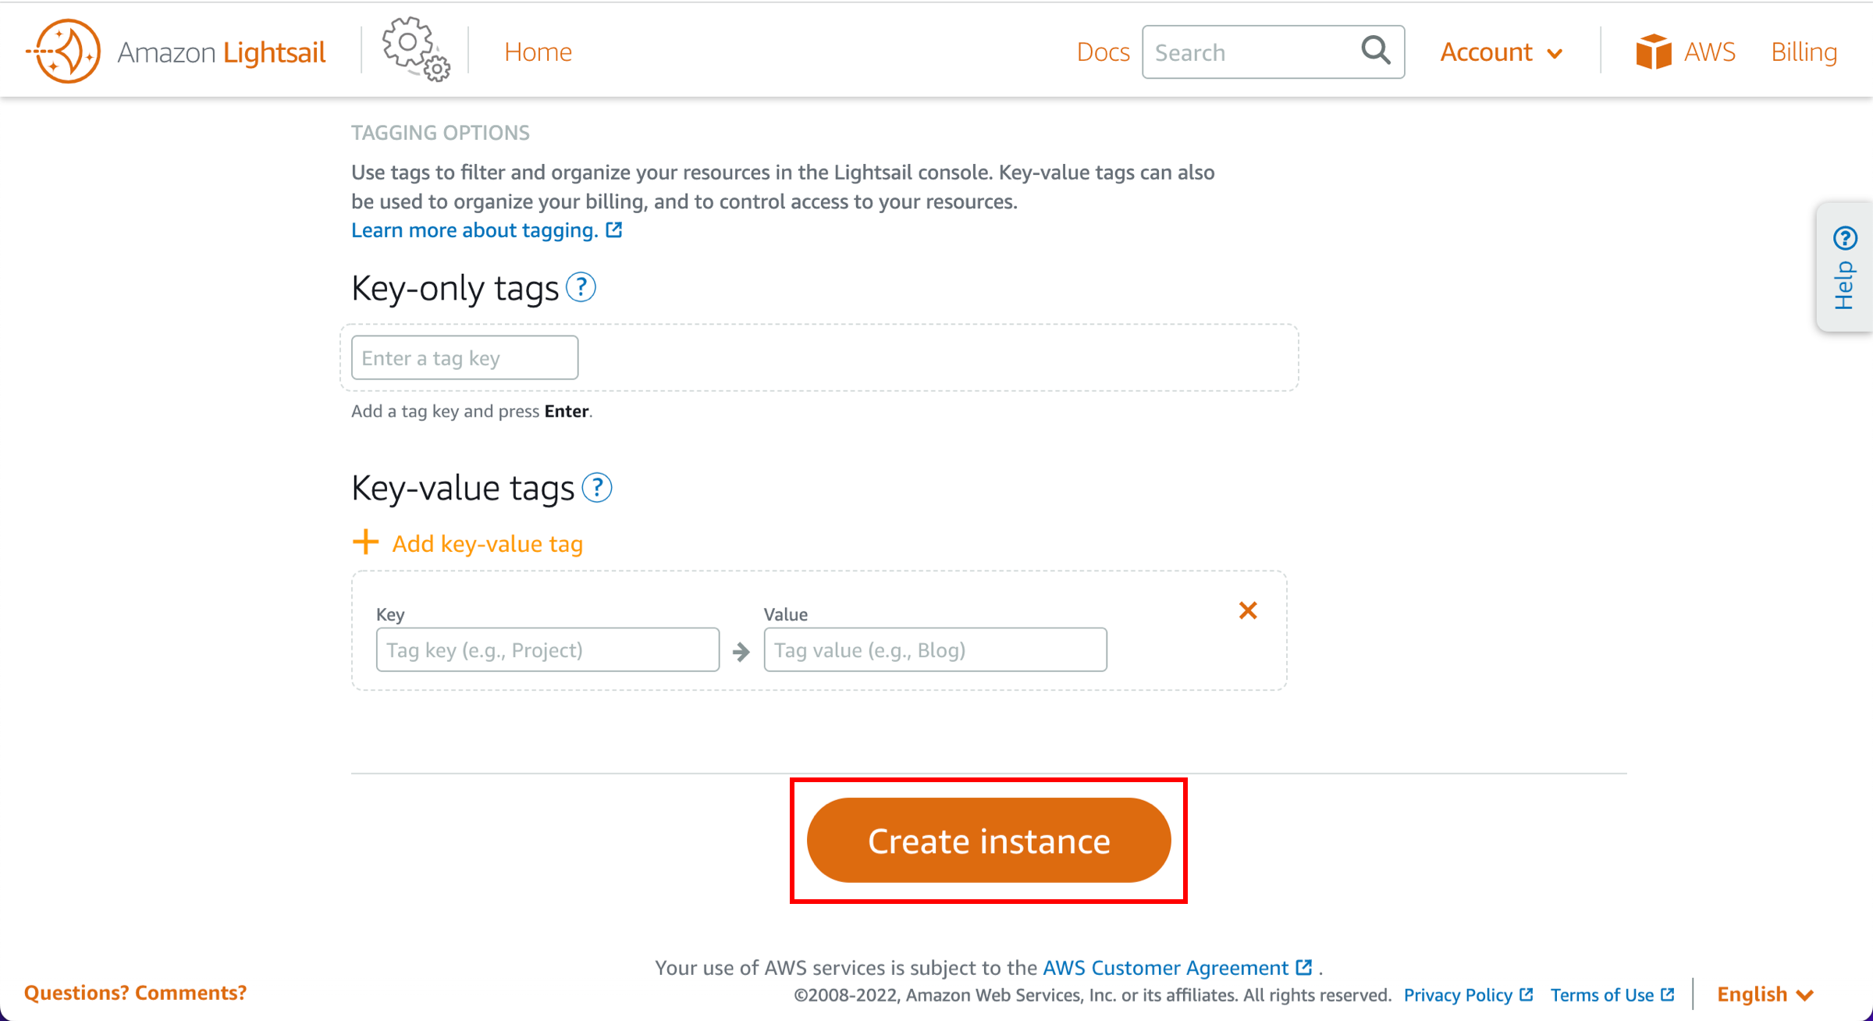Click the arrow between Key and Value
Image resolution: width=1873 pixels, height=1021 pixels.
[741, 651]
